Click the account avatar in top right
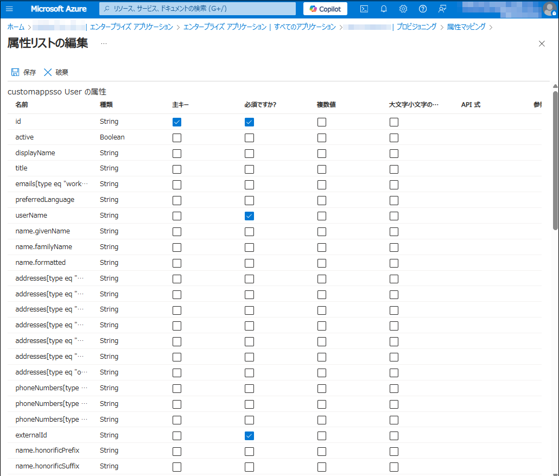 coord(549,9)
